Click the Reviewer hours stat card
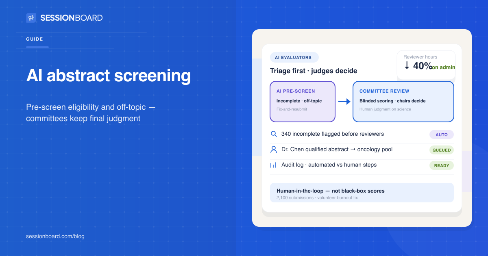Viewport: 488px width, 256px height. click(x=426, y=65)
